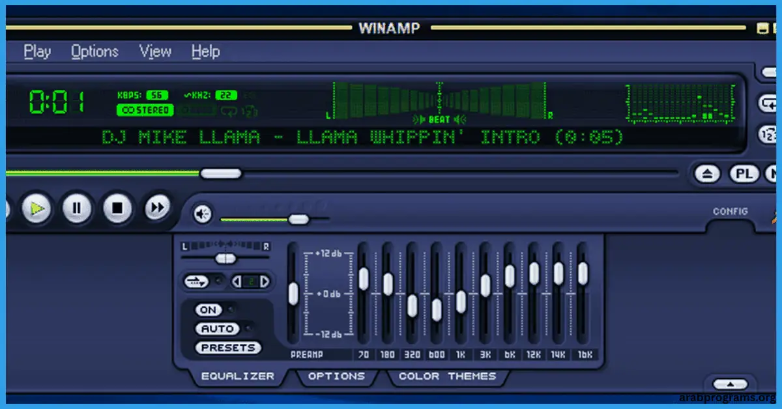Pause the current track
The image size is (782, 409).
tap(77, 209)
